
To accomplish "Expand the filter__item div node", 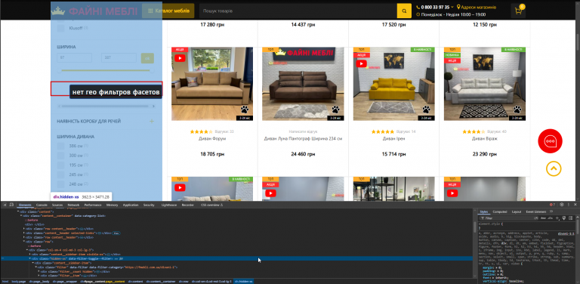I will (x=39, y=276).
